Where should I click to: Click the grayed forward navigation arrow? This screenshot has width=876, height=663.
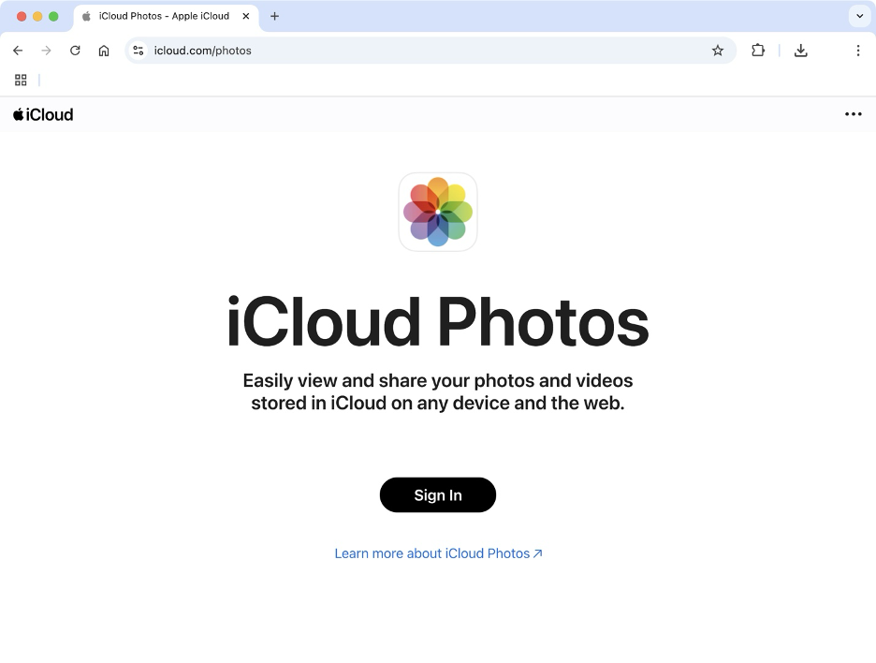45,51
